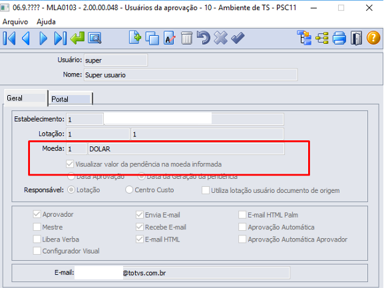
Task: Click the Lotação description field
Action: (208, 134)
